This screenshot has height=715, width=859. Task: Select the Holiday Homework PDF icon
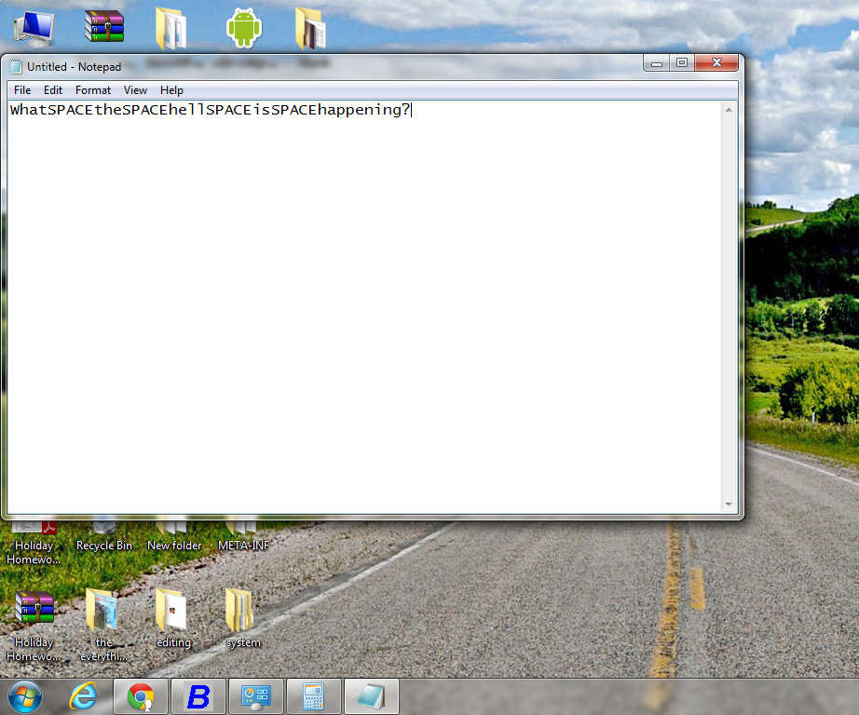pos(34,543)
